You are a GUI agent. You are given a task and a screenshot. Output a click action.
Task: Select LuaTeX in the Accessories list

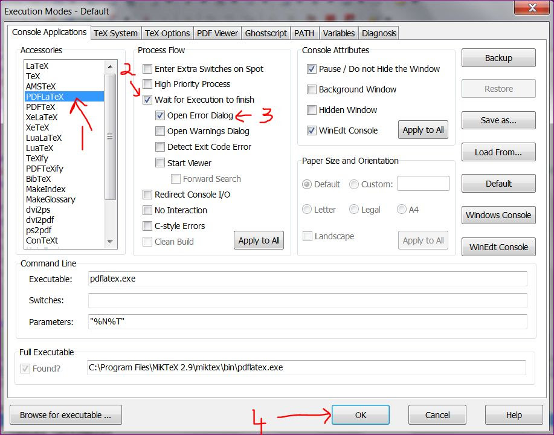(x=64, y=148)
